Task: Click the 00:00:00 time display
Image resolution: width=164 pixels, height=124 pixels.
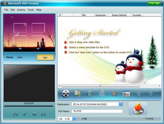Action: [29, 103]
